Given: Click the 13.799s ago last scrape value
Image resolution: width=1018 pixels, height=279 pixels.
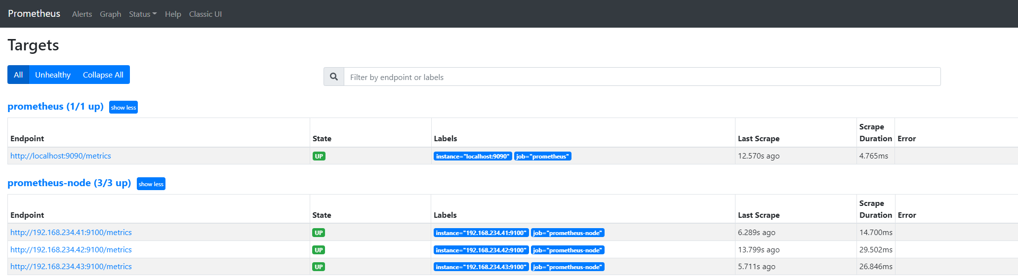Looking at the screenshot, I should pyautogui.click(x=759, y=249).
